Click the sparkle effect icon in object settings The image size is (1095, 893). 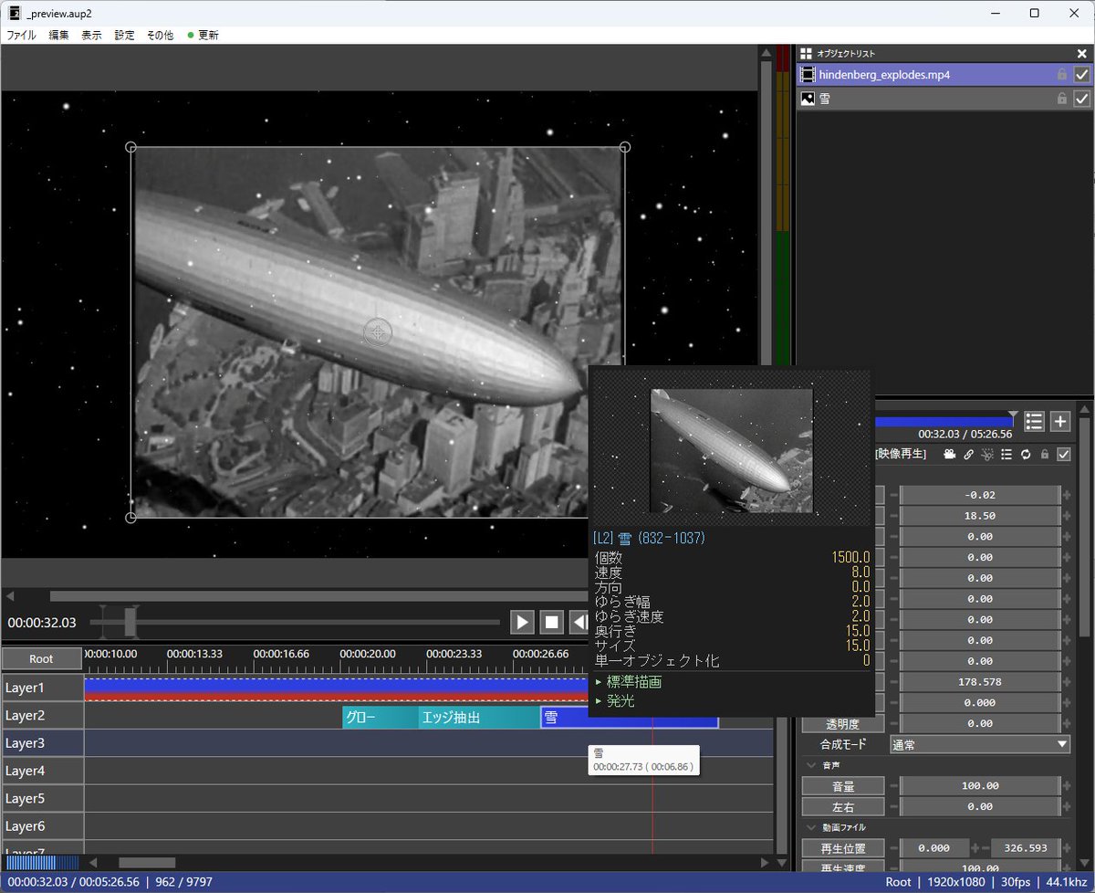pyautogui.click(x=987, y=454)
